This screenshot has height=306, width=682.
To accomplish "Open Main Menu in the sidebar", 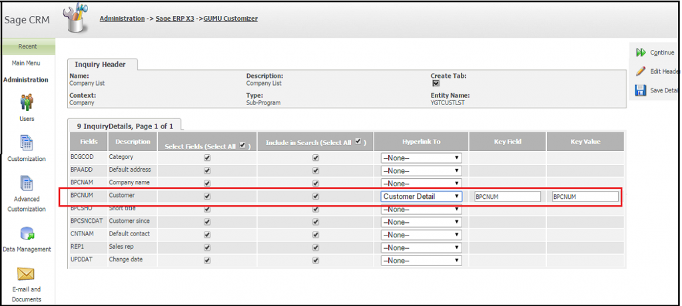I will coord(26,63).
